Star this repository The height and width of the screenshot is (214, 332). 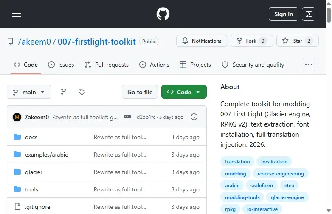(298, 41)
